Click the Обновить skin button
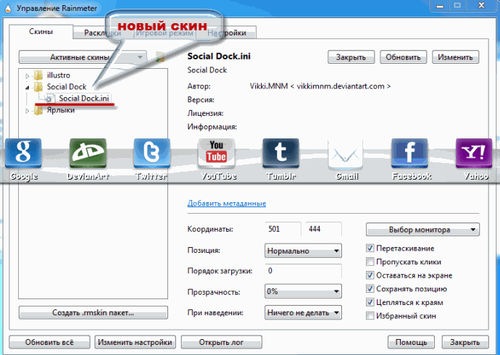The image size is (500, 355). click(x=403, y=57)
